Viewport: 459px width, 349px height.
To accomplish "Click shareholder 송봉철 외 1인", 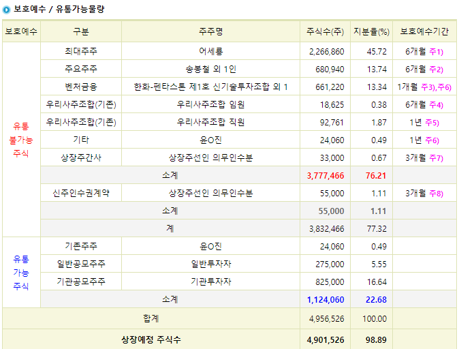I will [x=210, y=69].
